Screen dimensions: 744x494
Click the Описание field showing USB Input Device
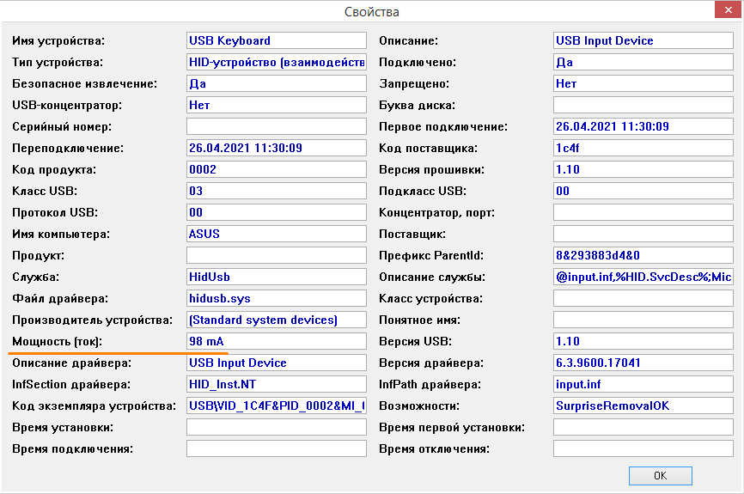(x=643, y=40)
